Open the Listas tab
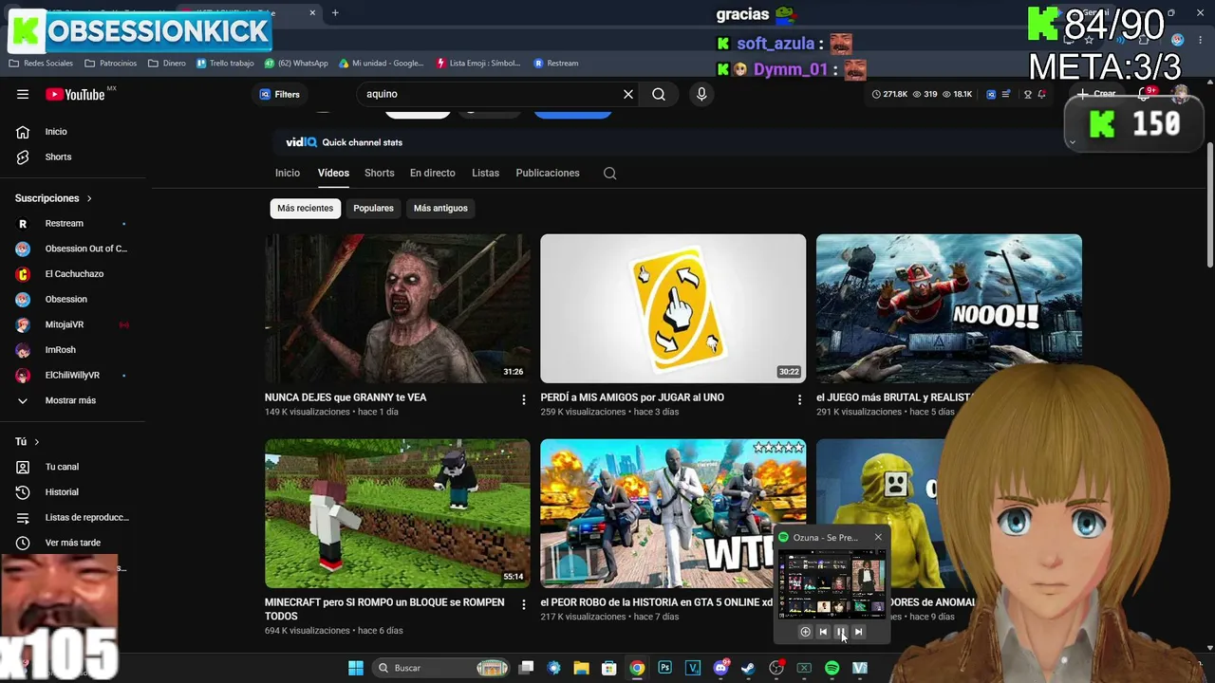Viewport: 1215px width, 683px height. (x=485, y=173)
